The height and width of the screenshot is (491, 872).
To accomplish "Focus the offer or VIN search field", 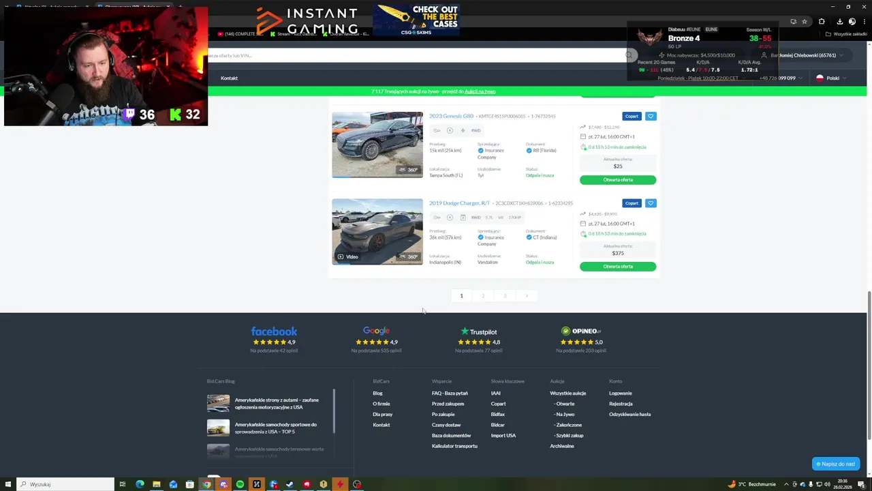I will click(416, 55).
